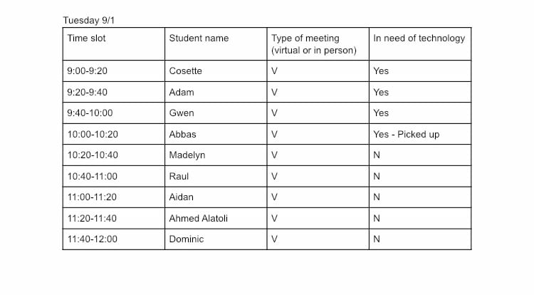This screenshot has width=534, height=295.
Task: Click the Type of meeting header cell
Action: [318, 44]
